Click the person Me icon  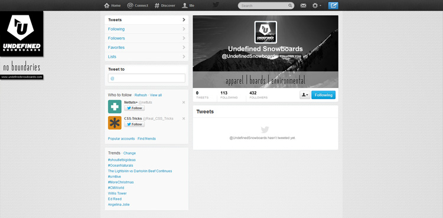click(185, 5)
